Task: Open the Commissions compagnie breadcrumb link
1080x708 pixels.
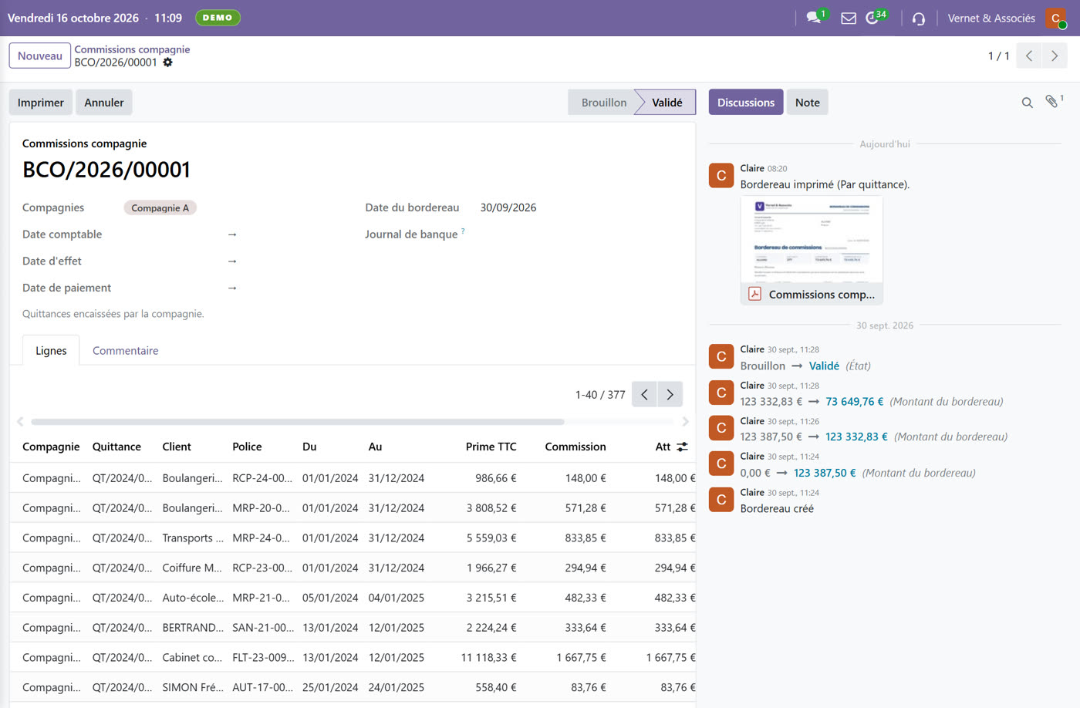Action: tap(132, 49)
